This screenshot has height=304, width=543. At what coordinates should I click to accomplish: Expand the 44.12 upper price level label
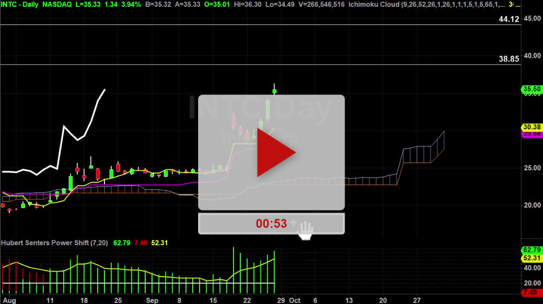coord(510,19)
